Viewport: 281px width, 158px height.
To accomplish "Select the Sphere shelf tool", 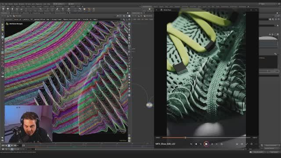I will coord(8,9).
